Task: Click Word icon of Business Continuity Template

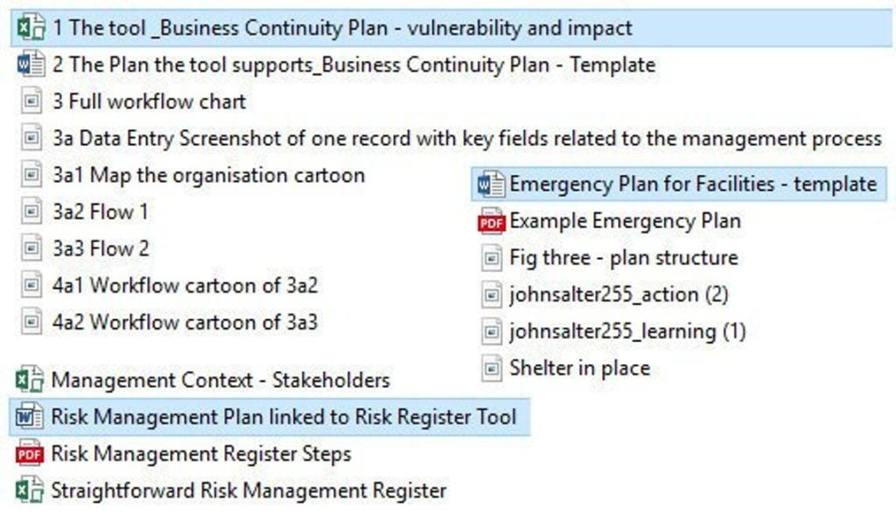Action: [x=31, y=65]
